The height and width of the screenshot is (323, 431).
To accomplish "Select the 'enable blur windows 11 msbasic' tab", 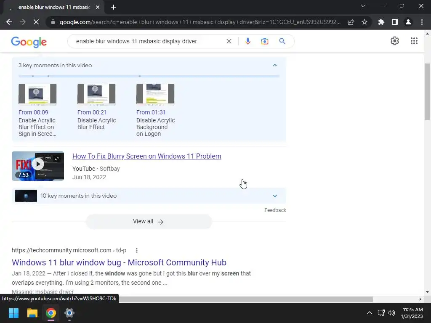I will (54, 8).
